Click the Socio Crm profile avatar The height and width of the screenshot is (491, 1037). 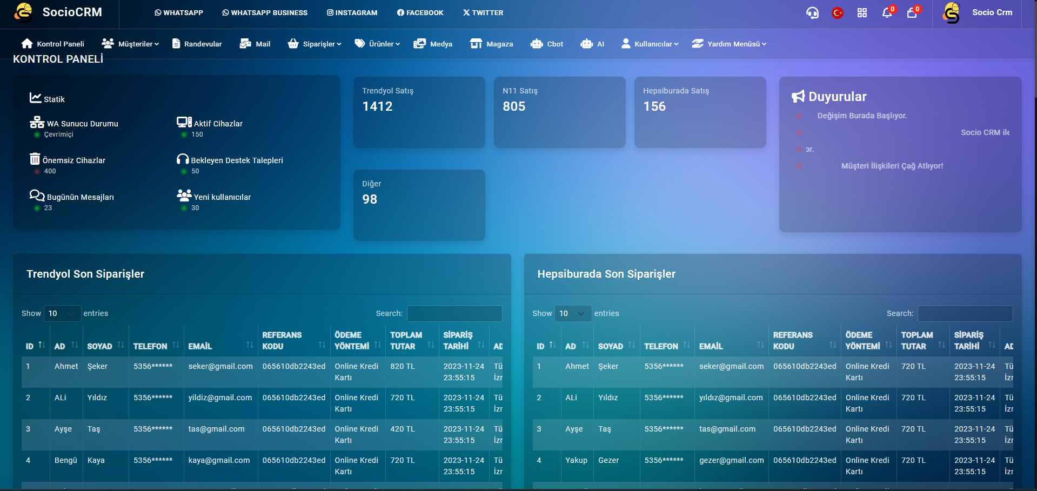pos(951,13)
